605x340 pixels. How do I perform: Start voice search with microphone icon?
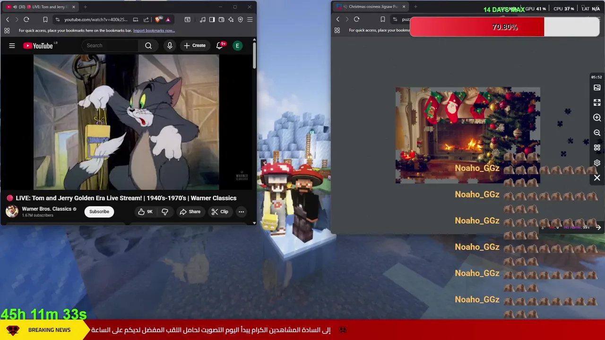click(170, 45)
